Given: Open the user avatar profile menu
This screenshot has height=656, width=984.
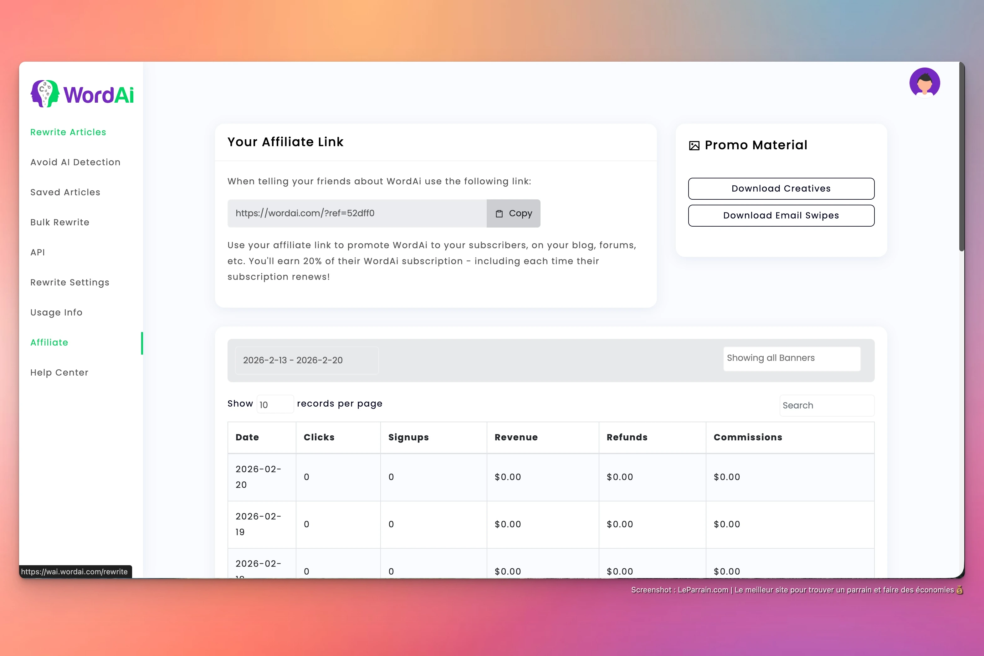Looking at the screenshot, I should [924, 83].
